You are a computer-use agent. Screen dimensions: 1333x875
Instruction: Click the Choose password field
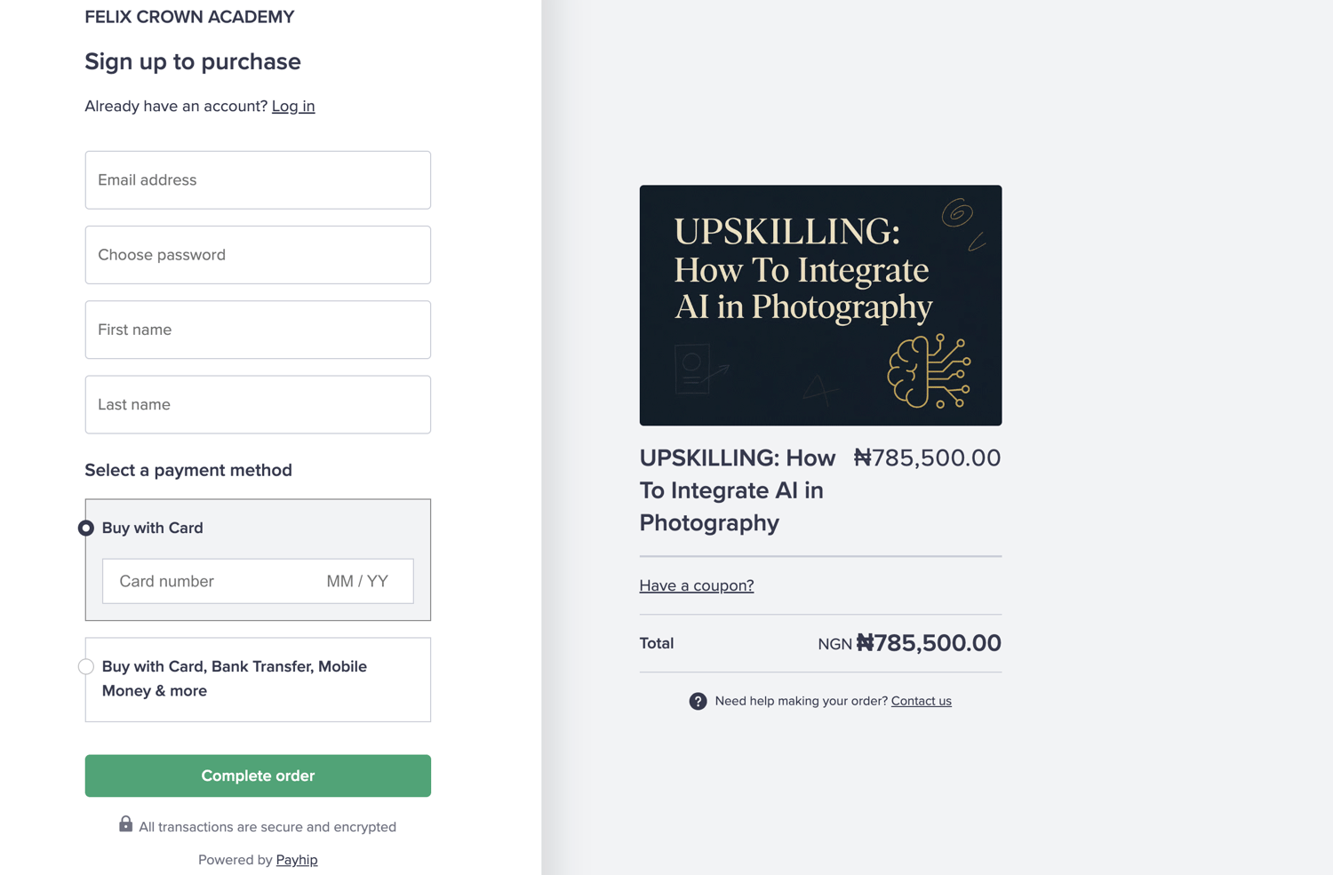click(258, 255)
